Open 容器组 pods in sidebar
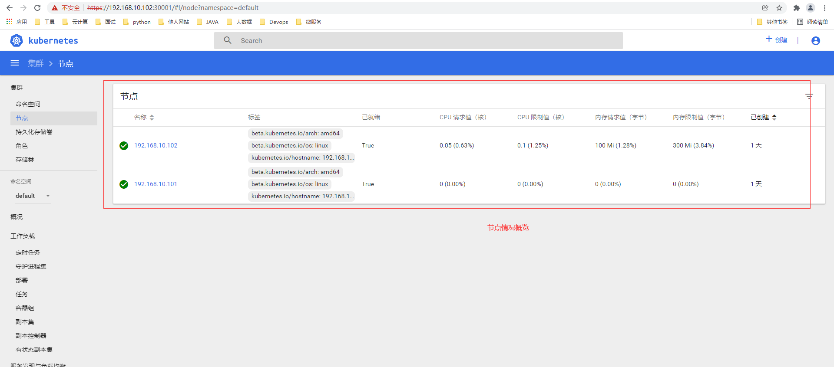 coord(25,308)
